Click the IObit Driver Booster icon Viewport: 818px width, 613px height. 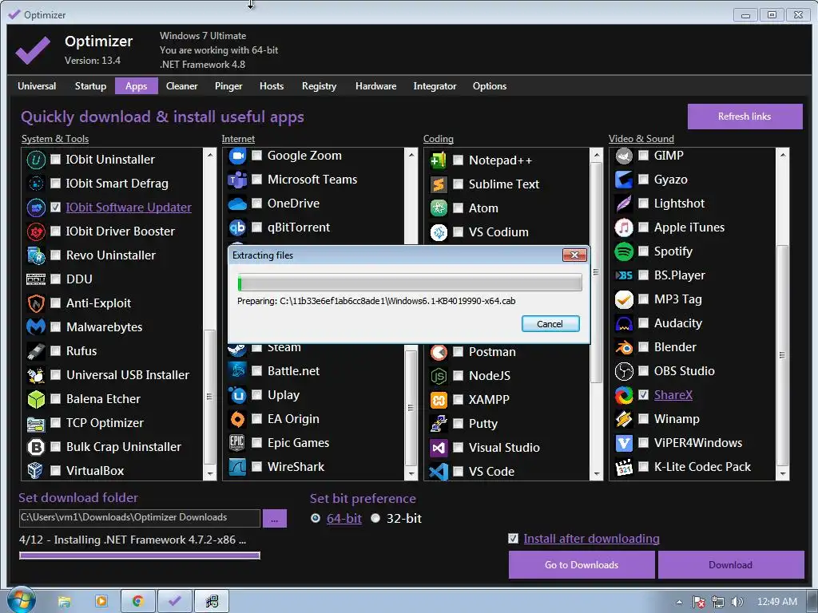[36, 231]
